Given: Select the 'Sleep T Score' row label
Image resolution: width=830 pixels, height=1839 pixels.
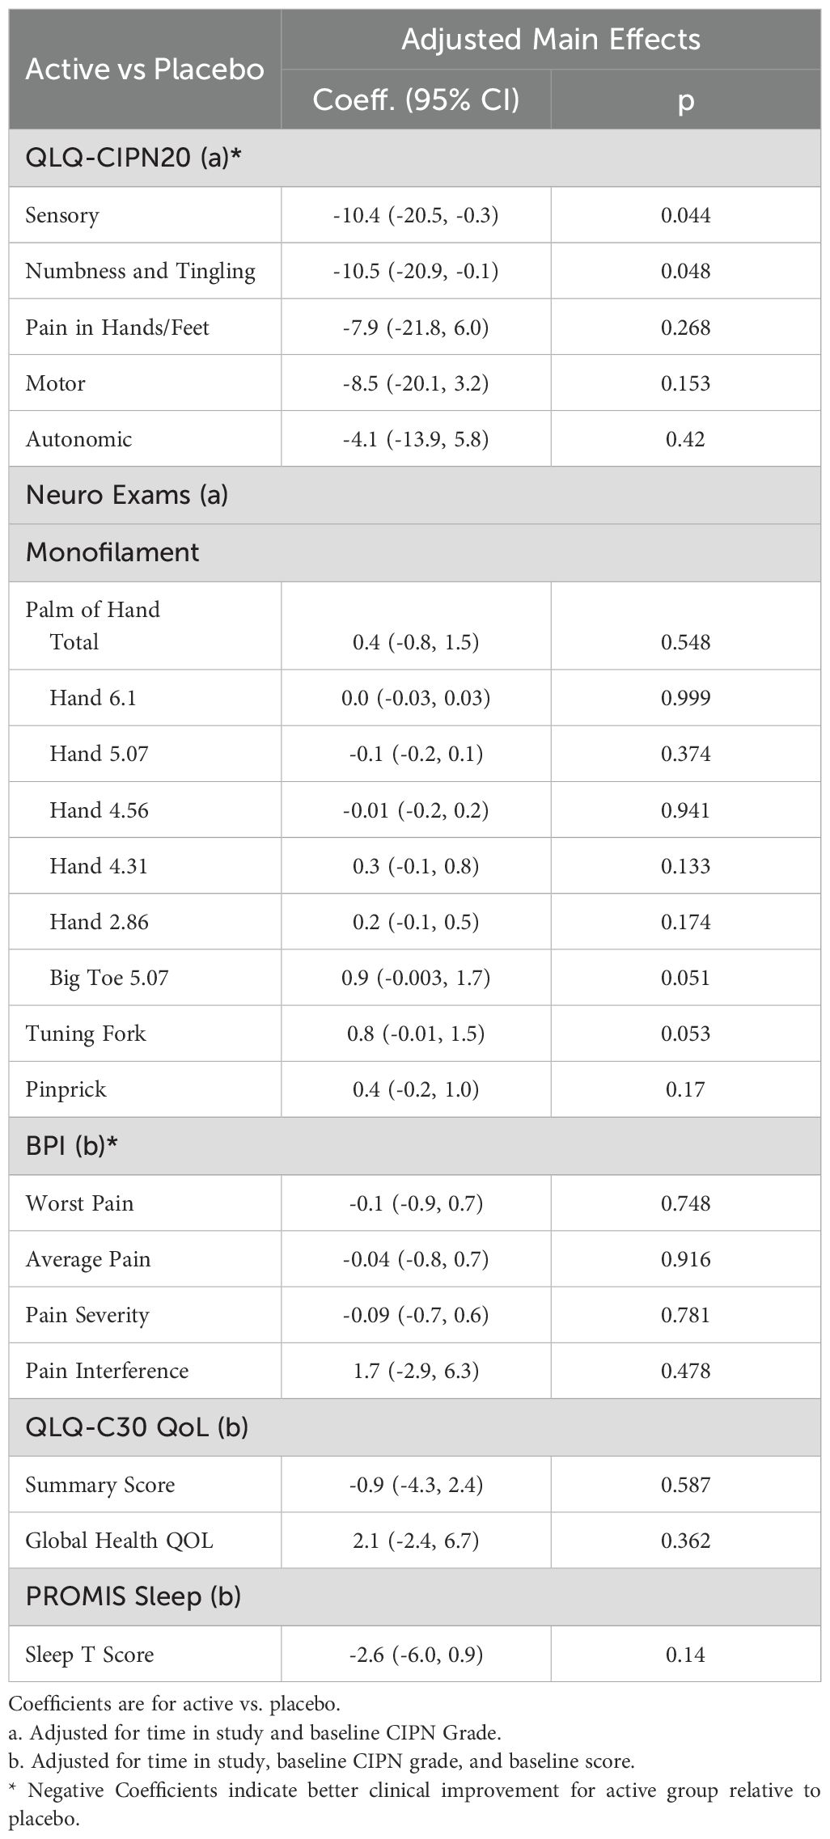Looking at the screenshot, I should [x=89, y=1654].
